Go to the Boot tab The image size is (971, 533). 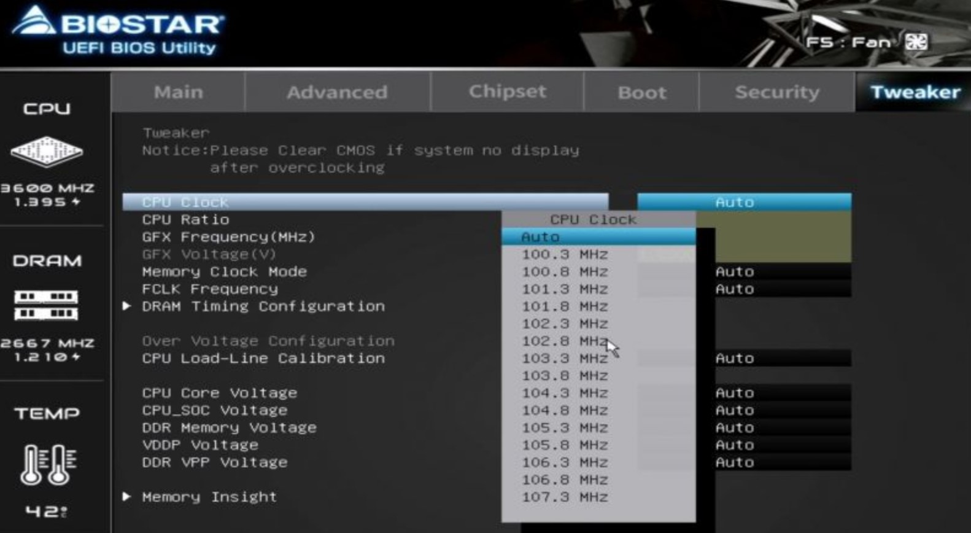pos(641,92)
